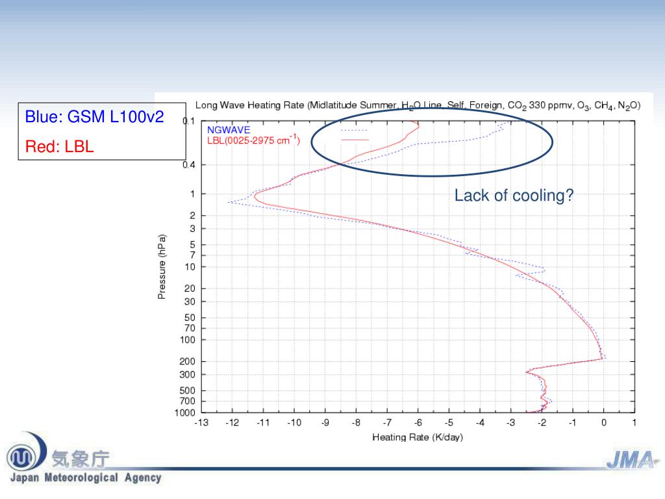Click the x-axis tick label -13
The width and height of the screenshot is (665, 499).
(201, 422)
